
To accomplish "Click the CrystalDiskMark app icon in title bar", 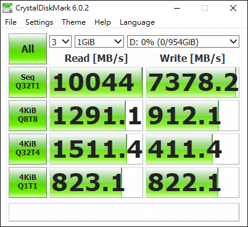I will pos(7,8).
